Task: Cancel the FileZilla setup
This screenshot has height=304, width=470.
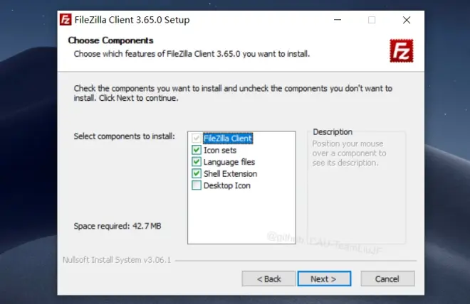Action: pyautogui.click(x=387, y=278)
